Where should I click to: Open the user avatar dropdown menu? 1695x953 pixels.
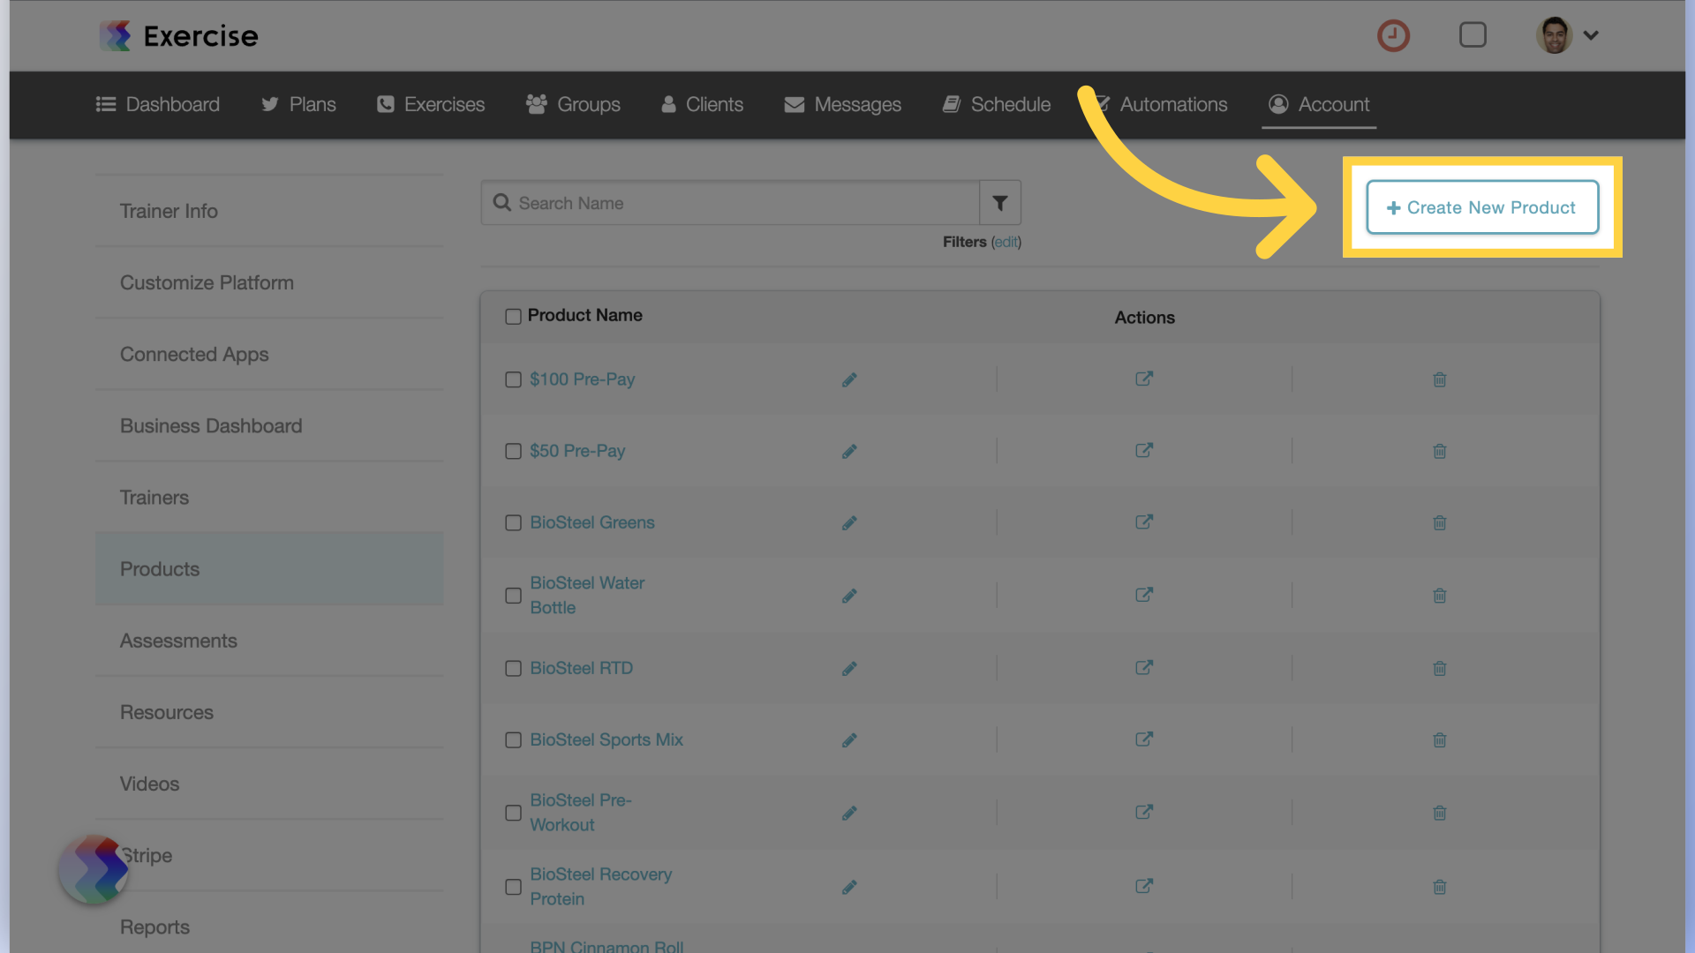pos(1568,35)
